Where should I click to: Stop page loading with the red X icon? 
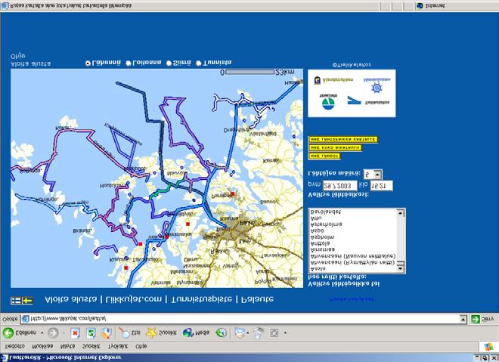pos(75,333)
